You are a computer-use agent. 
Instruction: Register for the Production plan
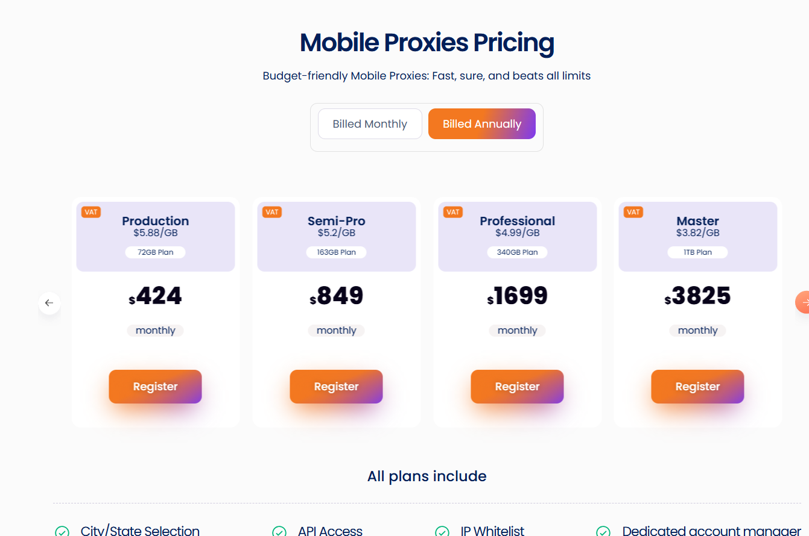pos(155,387)
